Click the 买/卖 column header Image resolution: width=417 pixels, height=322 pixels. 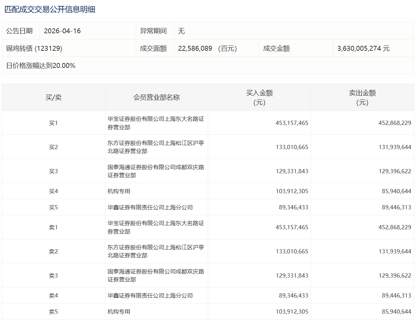[x=53, y=97]
